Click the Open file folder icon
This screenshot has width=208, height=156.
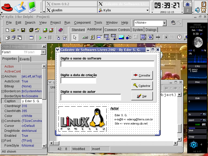pyautogui.click(x=13, y=30)
